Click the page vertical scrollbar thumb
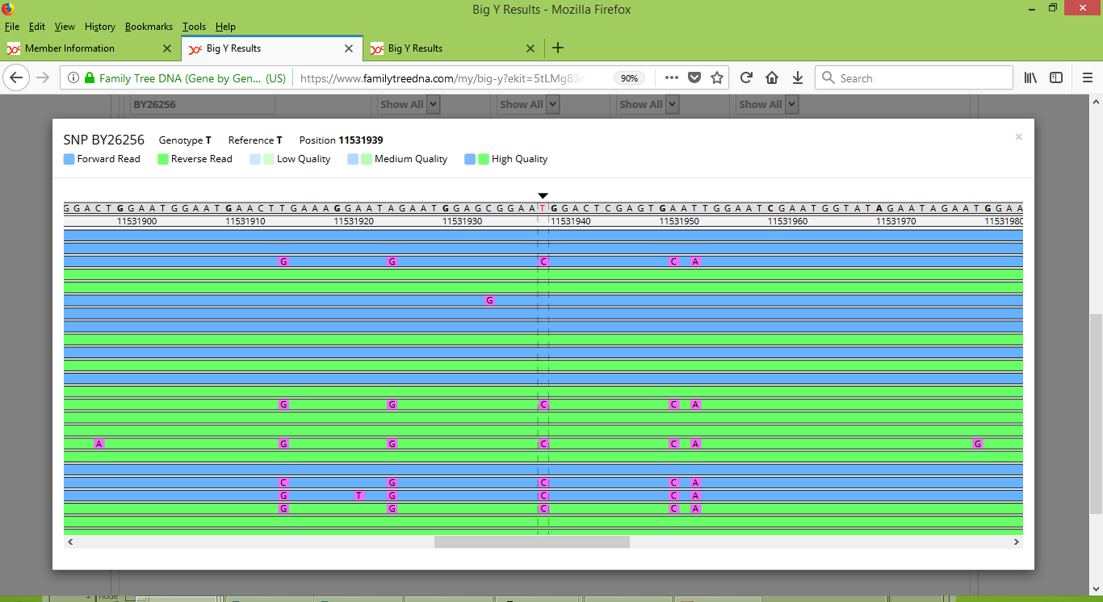1103x602 pixels. click(1096, 413)
